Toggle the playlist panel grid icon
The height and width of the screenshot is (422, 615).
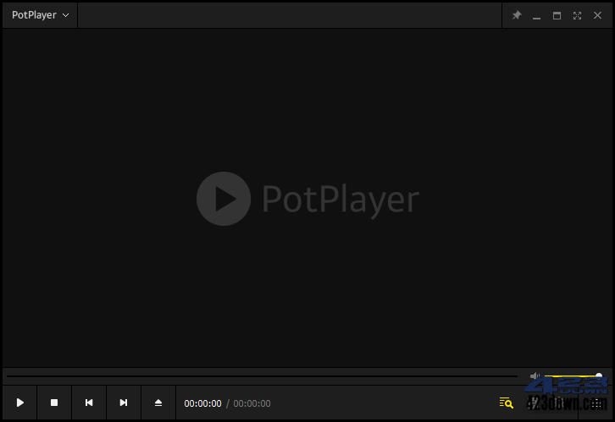[x=596, y=403]
